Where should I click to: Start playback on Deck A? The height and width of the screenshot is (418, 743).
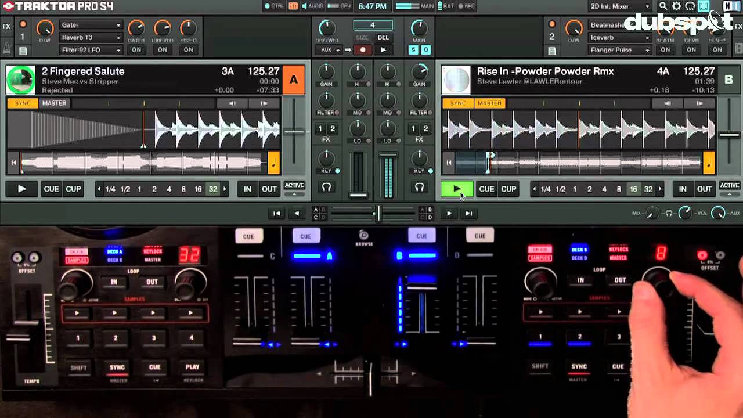(21, 189)
